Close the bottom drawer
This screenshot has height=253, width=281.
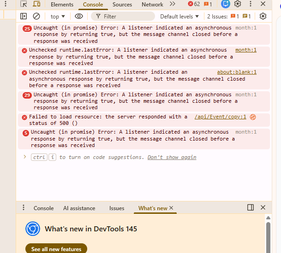(x=263, y=207)
